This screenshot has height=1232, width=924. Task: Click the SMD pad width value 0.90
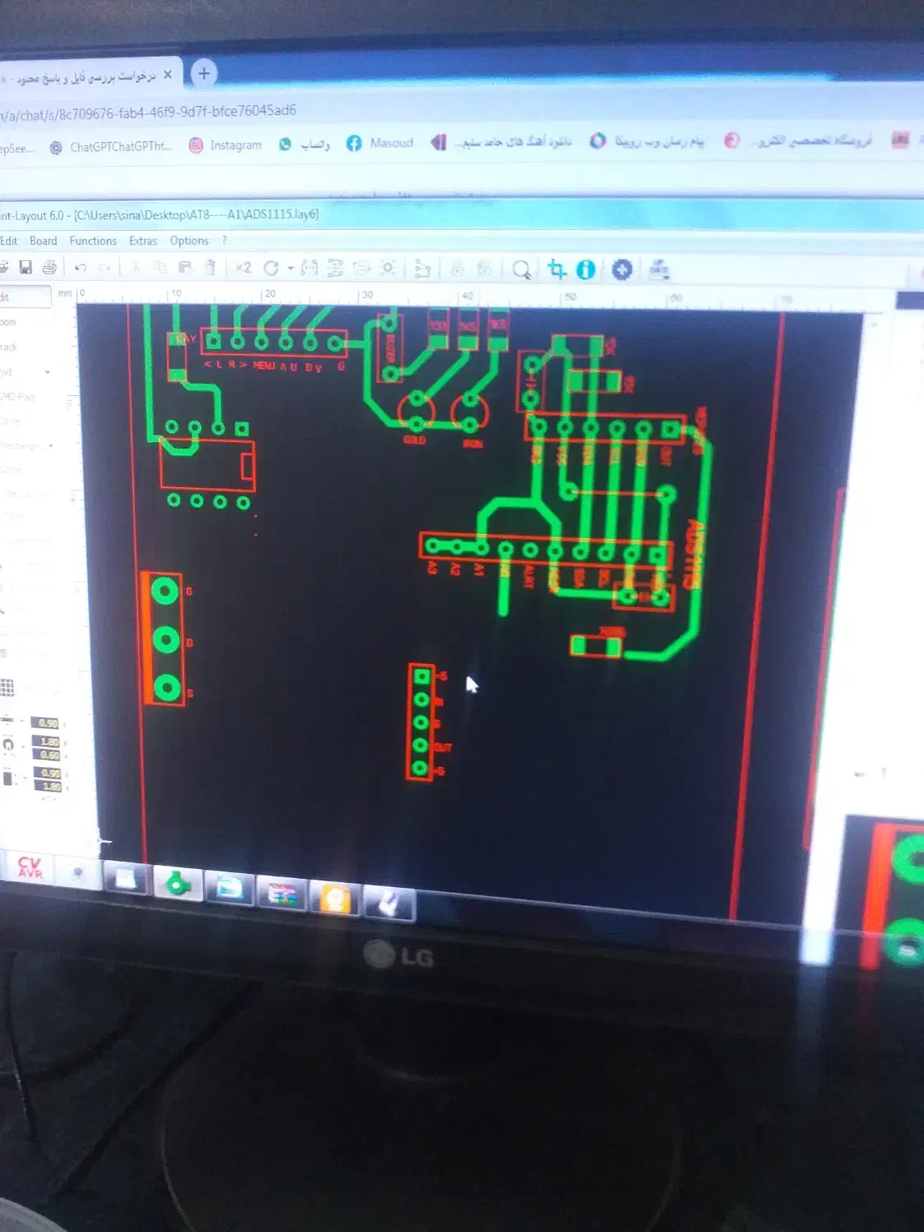tap(49, 773)
